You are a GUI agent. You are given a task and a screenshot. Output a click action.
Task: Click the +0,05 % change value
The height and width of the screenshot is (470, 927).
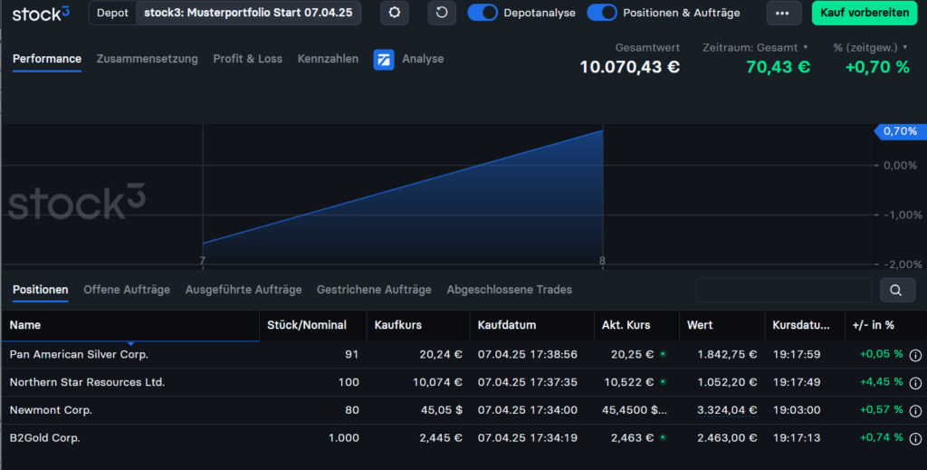882,354
